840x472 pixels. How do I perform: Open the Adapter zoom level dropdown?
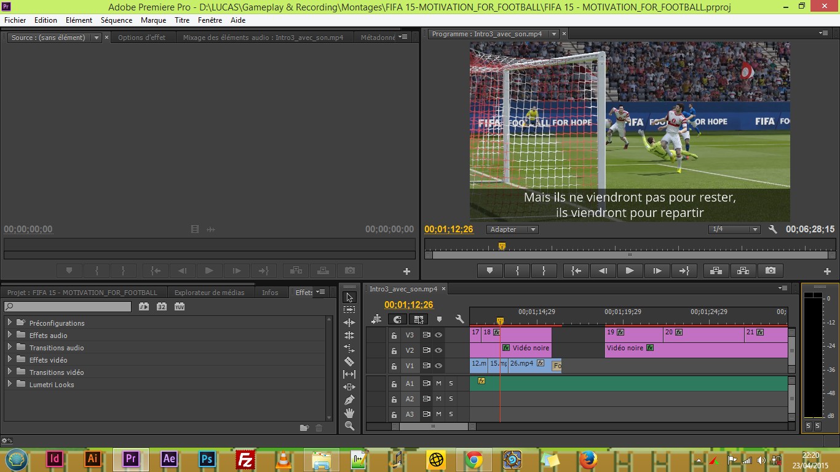click(513, 229)
